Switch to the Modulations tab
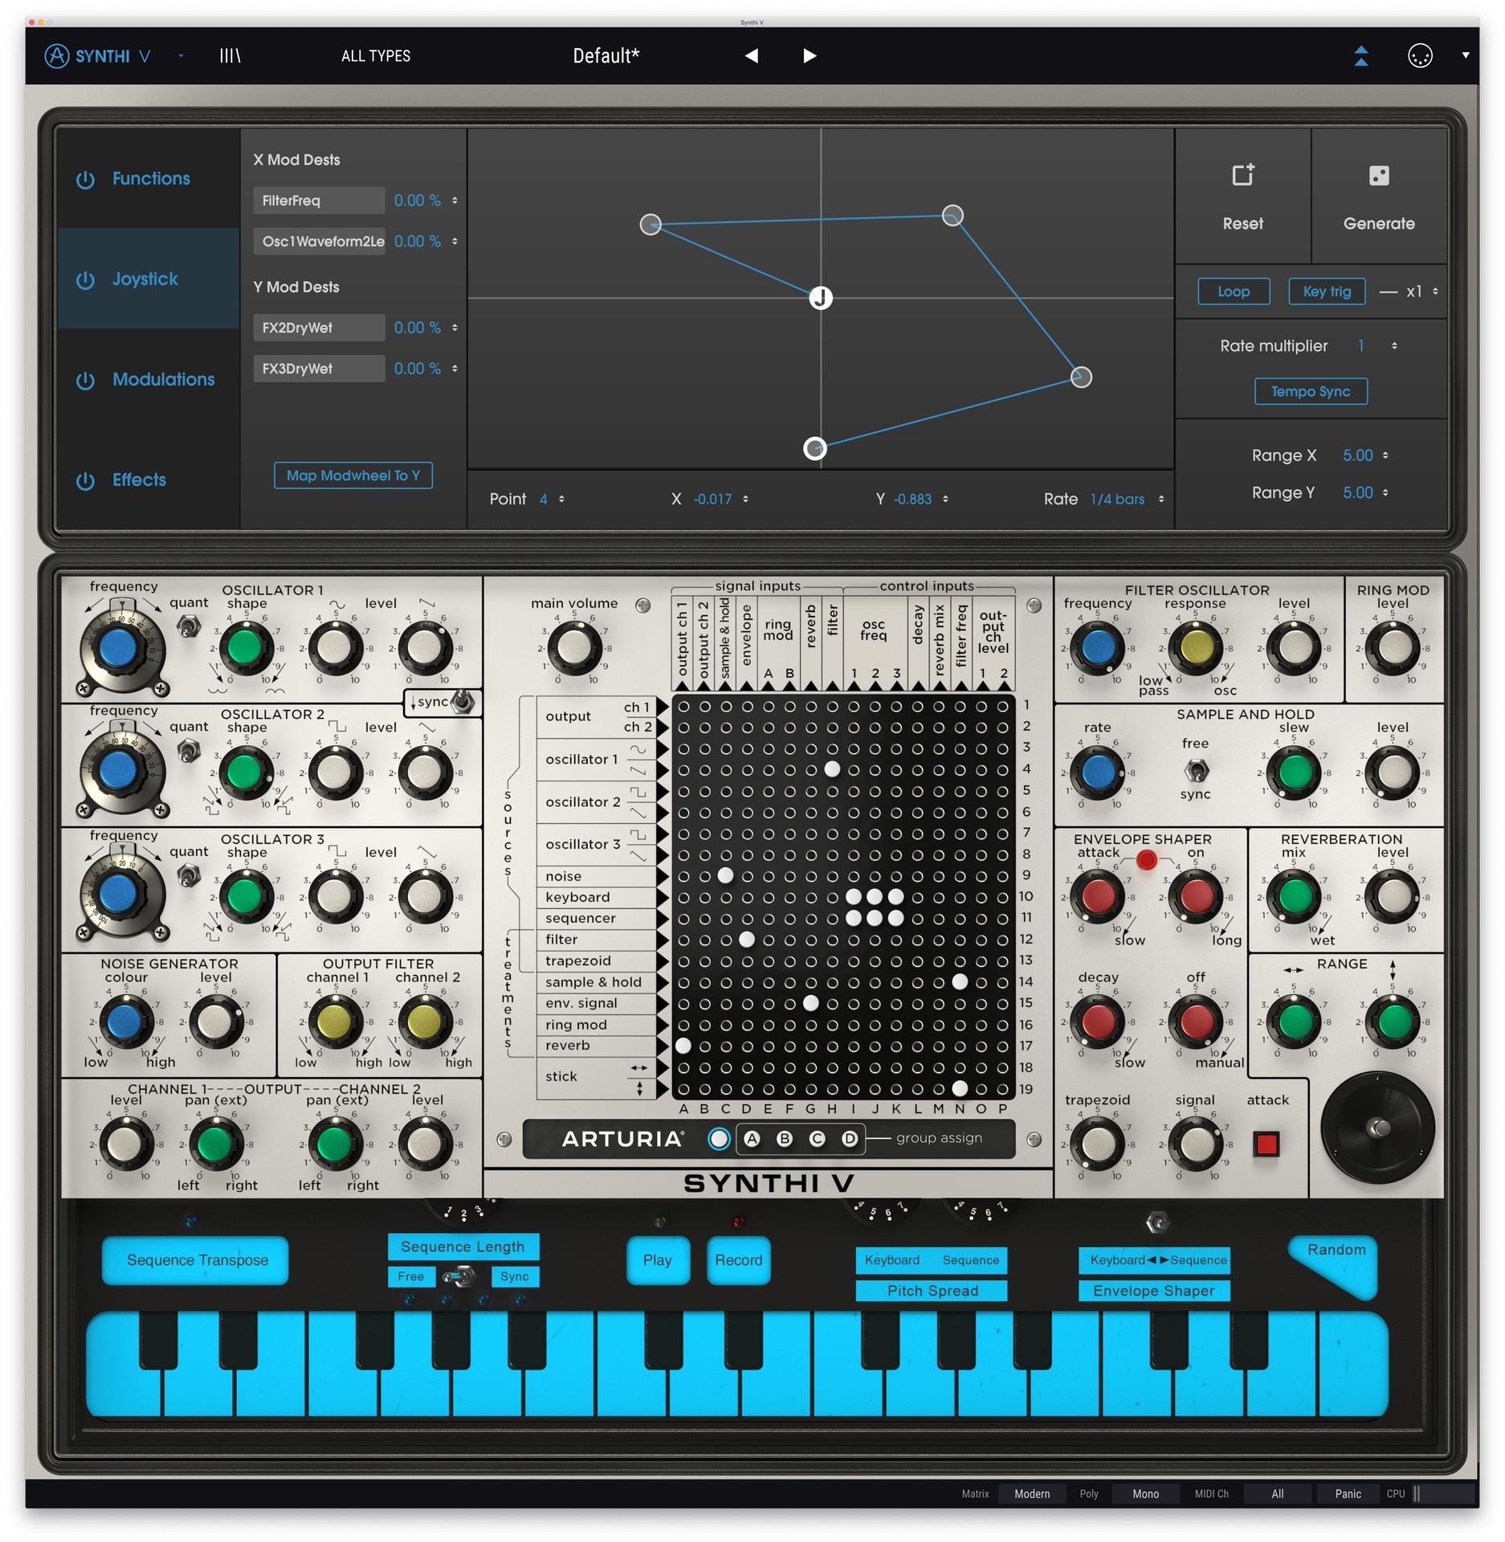1505x1542 pixels. (x=163, y=379)
